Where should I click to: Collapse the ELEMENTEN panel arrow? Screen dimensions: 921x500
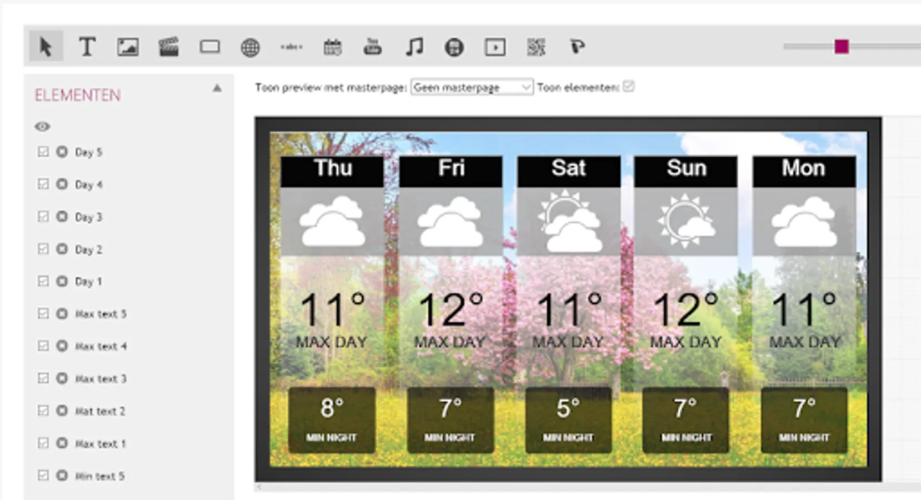217,88
